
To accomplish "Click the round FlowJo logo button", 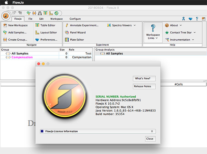I will 6,16.
